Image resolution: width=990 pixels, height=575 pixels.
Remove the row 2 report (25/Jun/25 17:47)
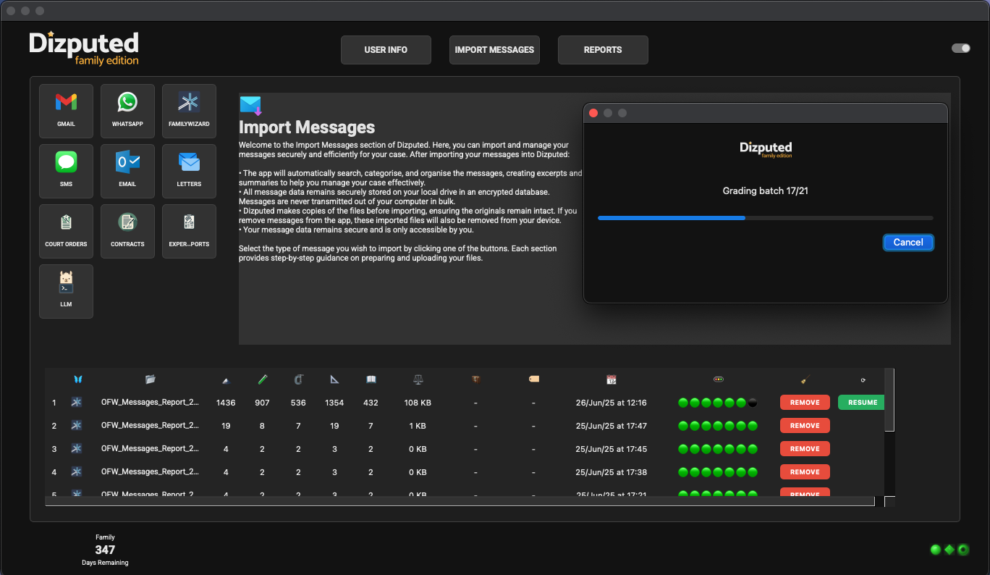coord(805,426)
